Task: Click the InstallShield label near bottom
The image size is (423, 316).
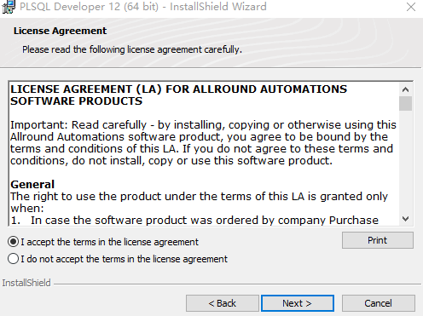Action: coord(26,283)
